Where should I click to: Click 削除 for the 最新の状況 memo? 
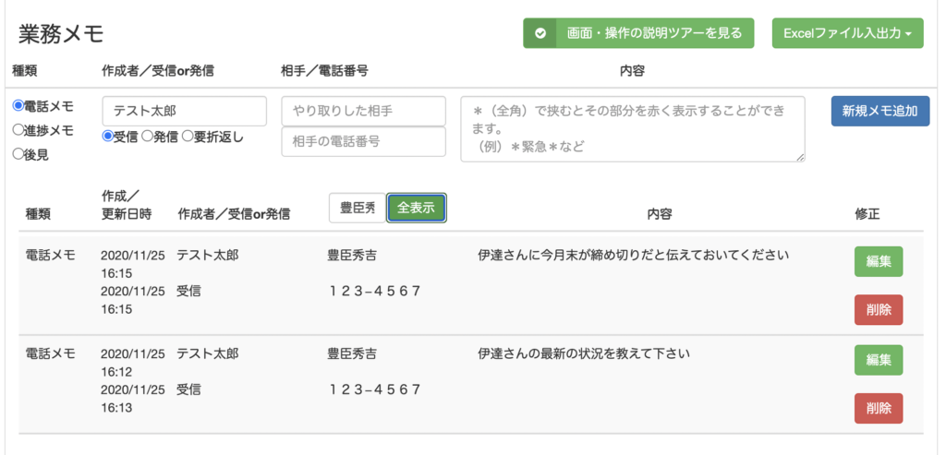[878, 408]
